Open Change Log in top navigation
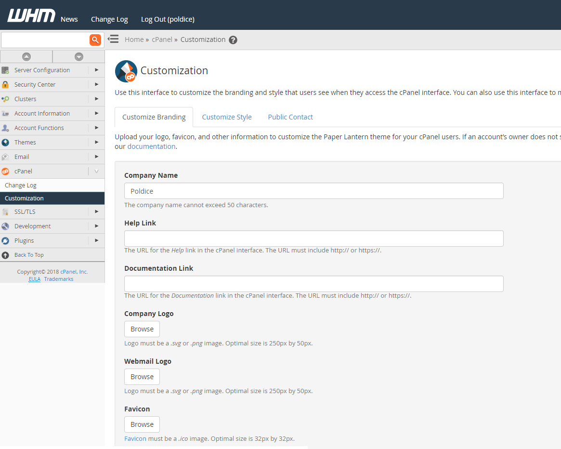 click(x=109, y=19)
